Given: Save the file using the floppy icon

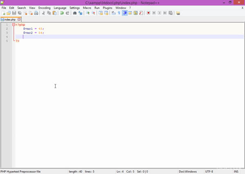Looking at the screenshot, I should click(x=14, y=13).
